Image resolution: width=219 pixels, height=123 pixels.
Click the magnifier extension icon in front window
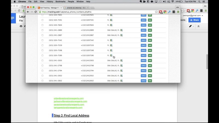coord(169,12)
